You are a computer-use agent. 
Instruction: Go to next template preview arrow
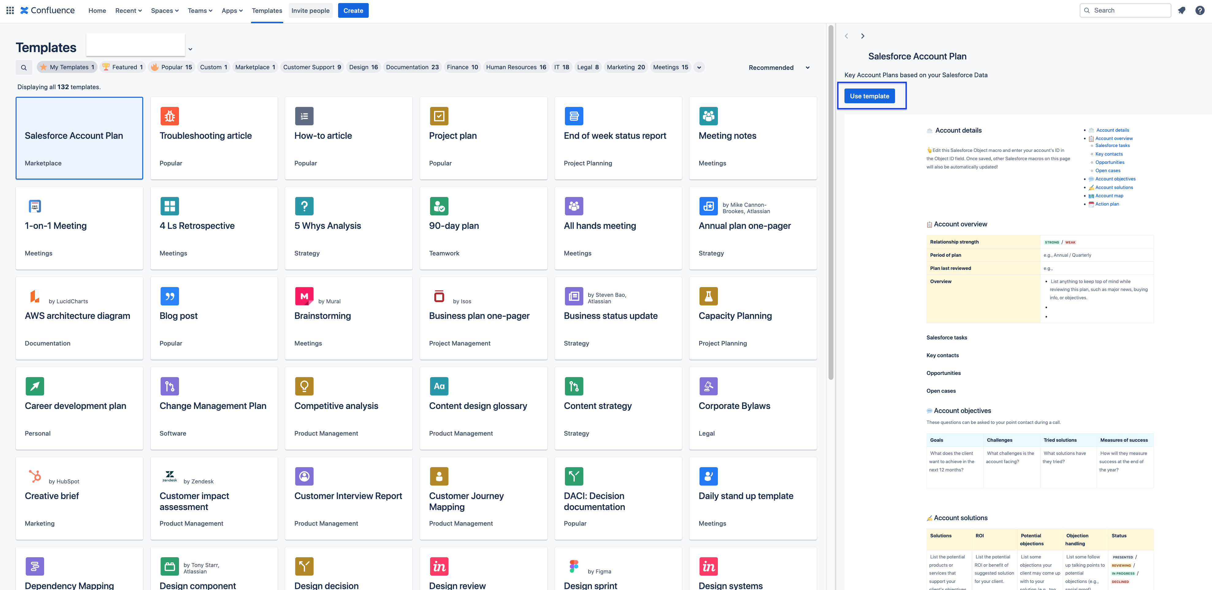863,36
